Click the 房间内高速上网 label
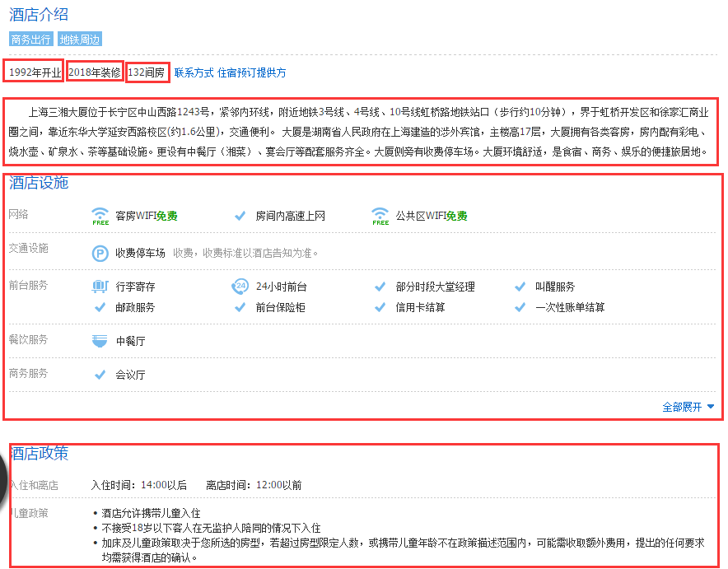The image size is (728, 569). [290, 217]
